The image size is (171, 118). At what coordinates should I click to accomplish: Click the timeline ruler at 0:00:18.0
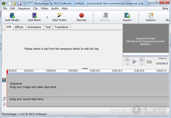pos(139,71)
